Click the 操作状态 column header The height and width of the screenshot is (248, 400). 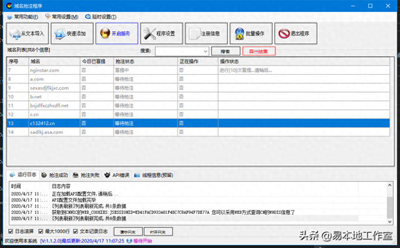pyautogui.click(x=304, y=61)
